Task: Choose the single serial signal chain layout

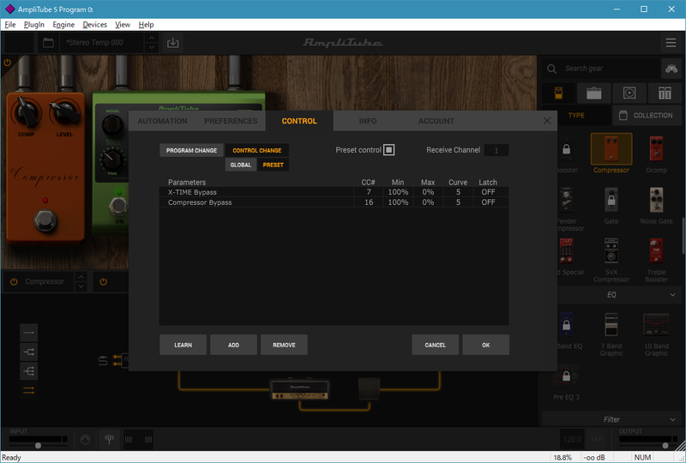Action: pos(29,333)
